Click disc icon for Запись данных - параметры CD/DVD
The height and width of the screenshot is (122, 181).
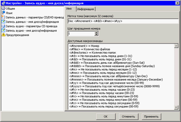3,17
